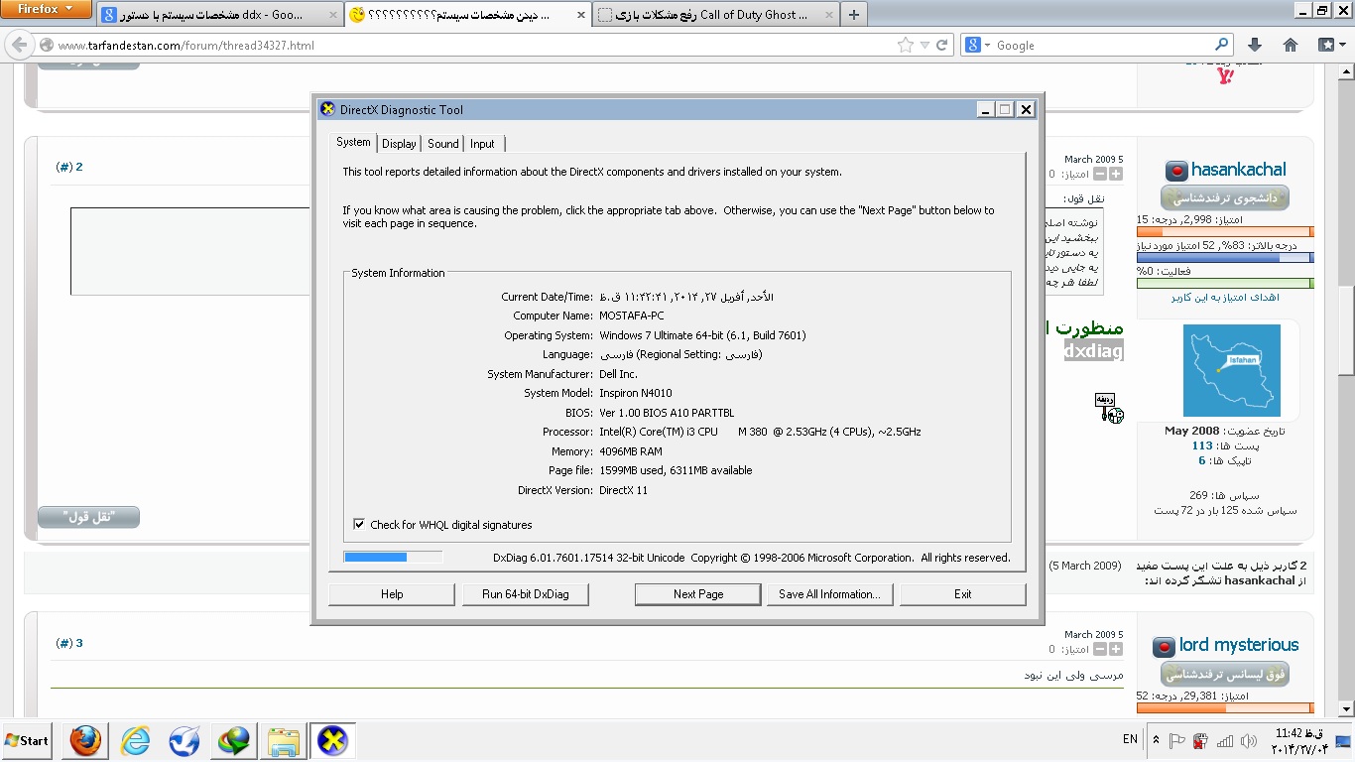
Task: Bookmark page with the star icon
Action: pyautogui.click(x=906, y=45)
